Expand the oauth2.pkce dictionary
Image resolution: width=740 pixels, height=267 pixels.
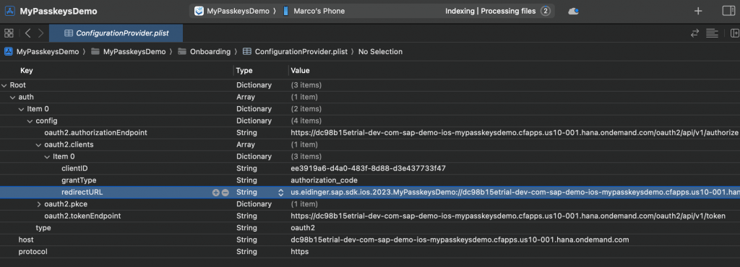point(39,204)
